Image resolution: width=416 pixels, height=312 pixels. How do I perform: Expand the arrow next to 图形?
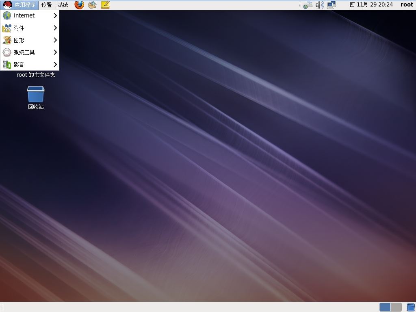coord(55,40)
